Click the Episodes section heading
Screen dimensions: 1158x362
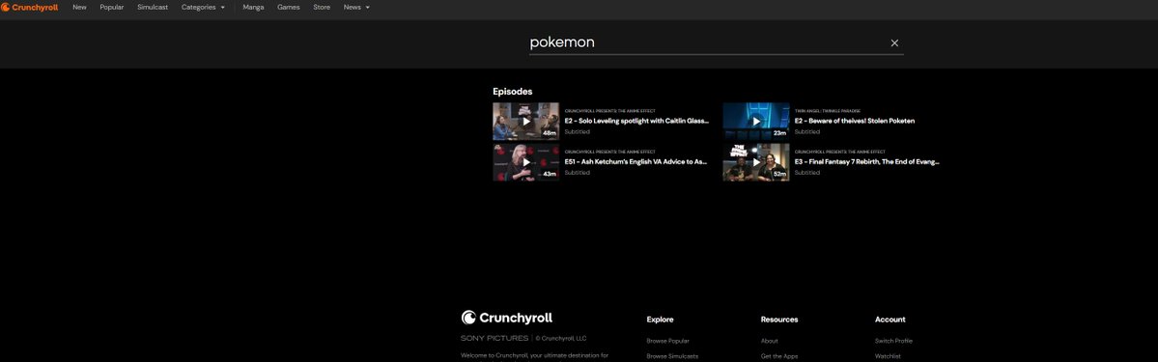click(x=513, y=91)
